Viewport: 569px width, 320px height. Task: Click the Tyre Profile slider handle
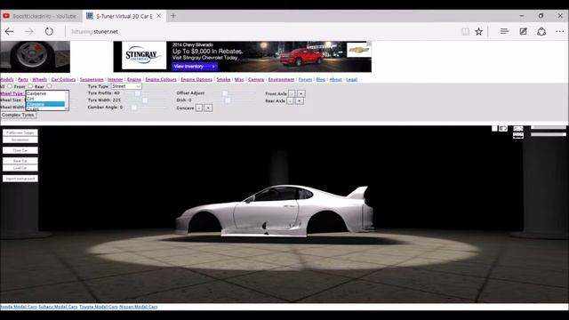[137, 93]
